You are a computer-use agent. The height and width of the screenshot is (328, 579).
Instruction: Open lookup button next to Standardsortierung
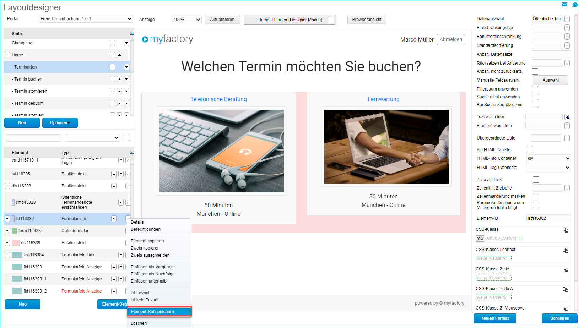click(567, 45)
